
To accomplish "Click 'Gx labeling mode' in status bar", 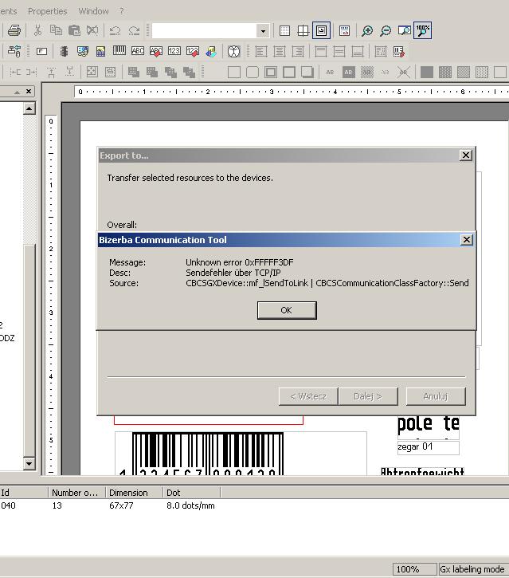I will [x=472, y=569].
